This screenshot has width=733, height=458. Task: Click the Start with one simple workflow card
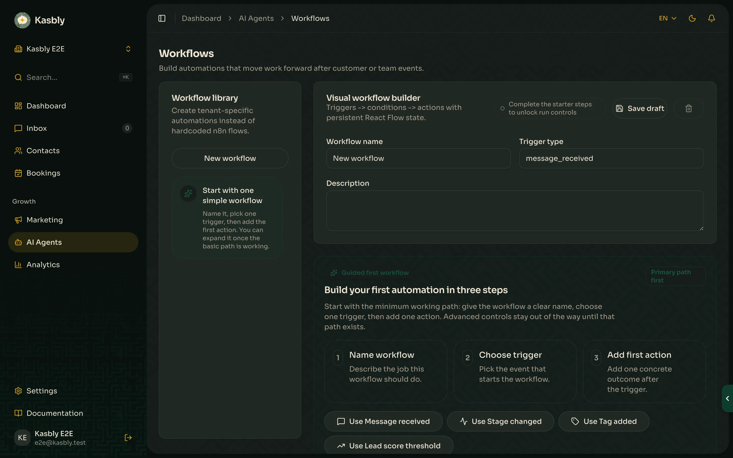(x=227, y=218)
